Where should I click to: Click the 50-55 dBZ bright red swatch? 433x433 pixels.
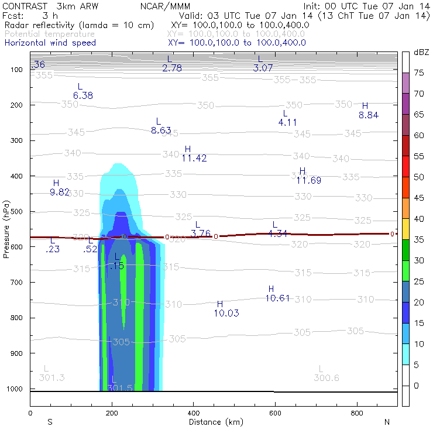pyautogui.click(x=405, y=167)
